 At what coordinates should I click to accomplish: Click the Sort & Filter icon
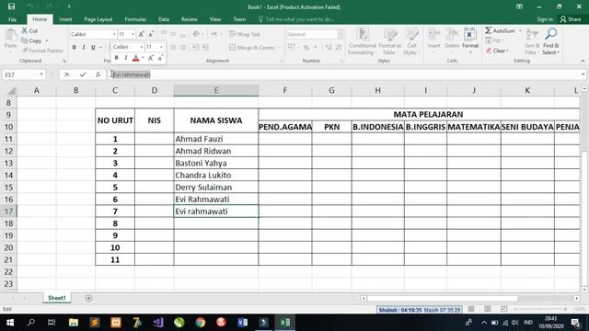point(532,35)
